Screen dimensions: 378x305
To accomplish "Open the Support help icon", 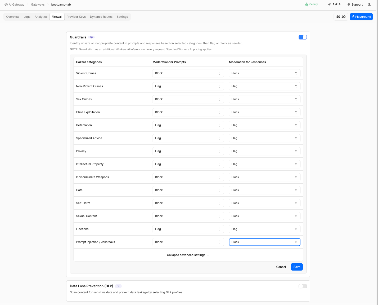I will tap(349, 5).
